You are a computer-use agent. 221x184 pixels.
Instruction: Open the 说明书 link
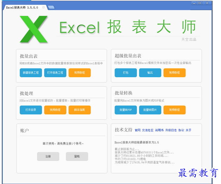[159, 130]
